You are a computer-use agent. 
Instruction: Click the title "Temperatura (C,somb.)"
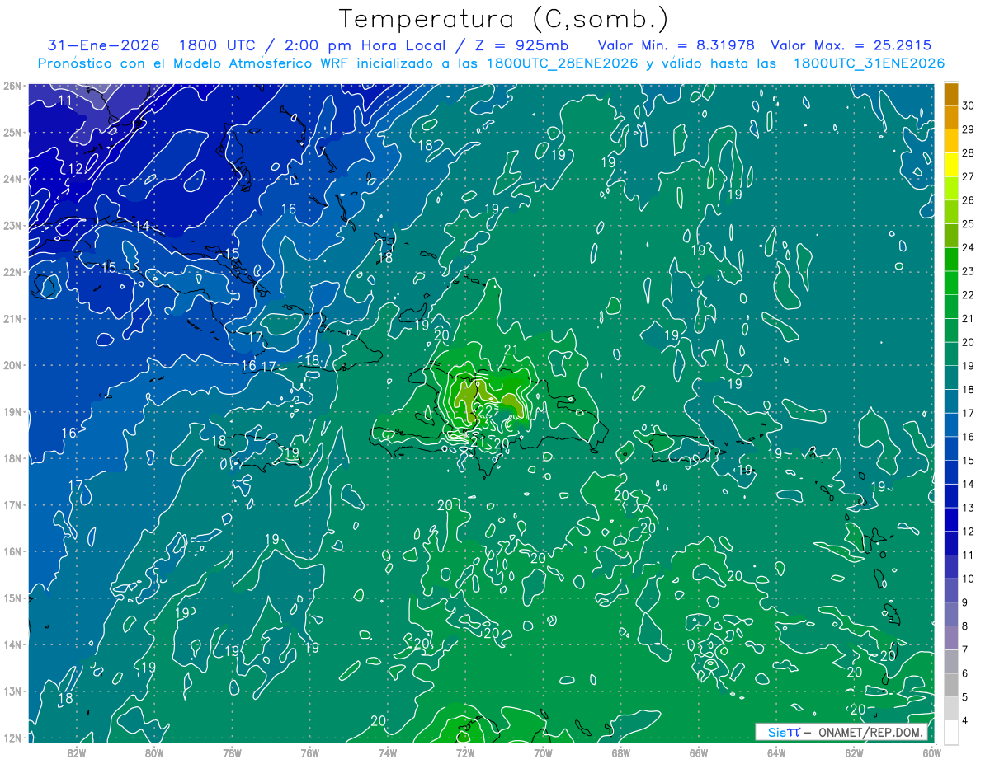click(504, 19)
